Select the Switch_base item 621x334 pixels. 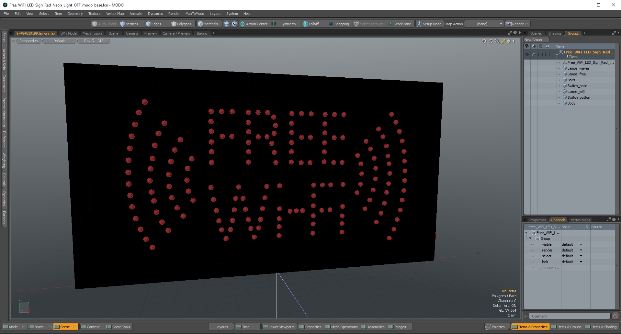coord(577,86)
